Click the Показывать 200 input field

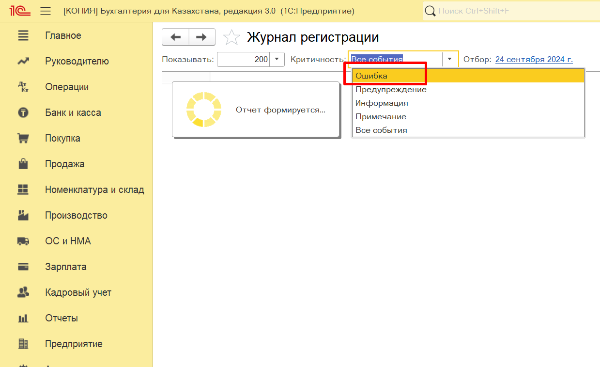pos(244,59)
